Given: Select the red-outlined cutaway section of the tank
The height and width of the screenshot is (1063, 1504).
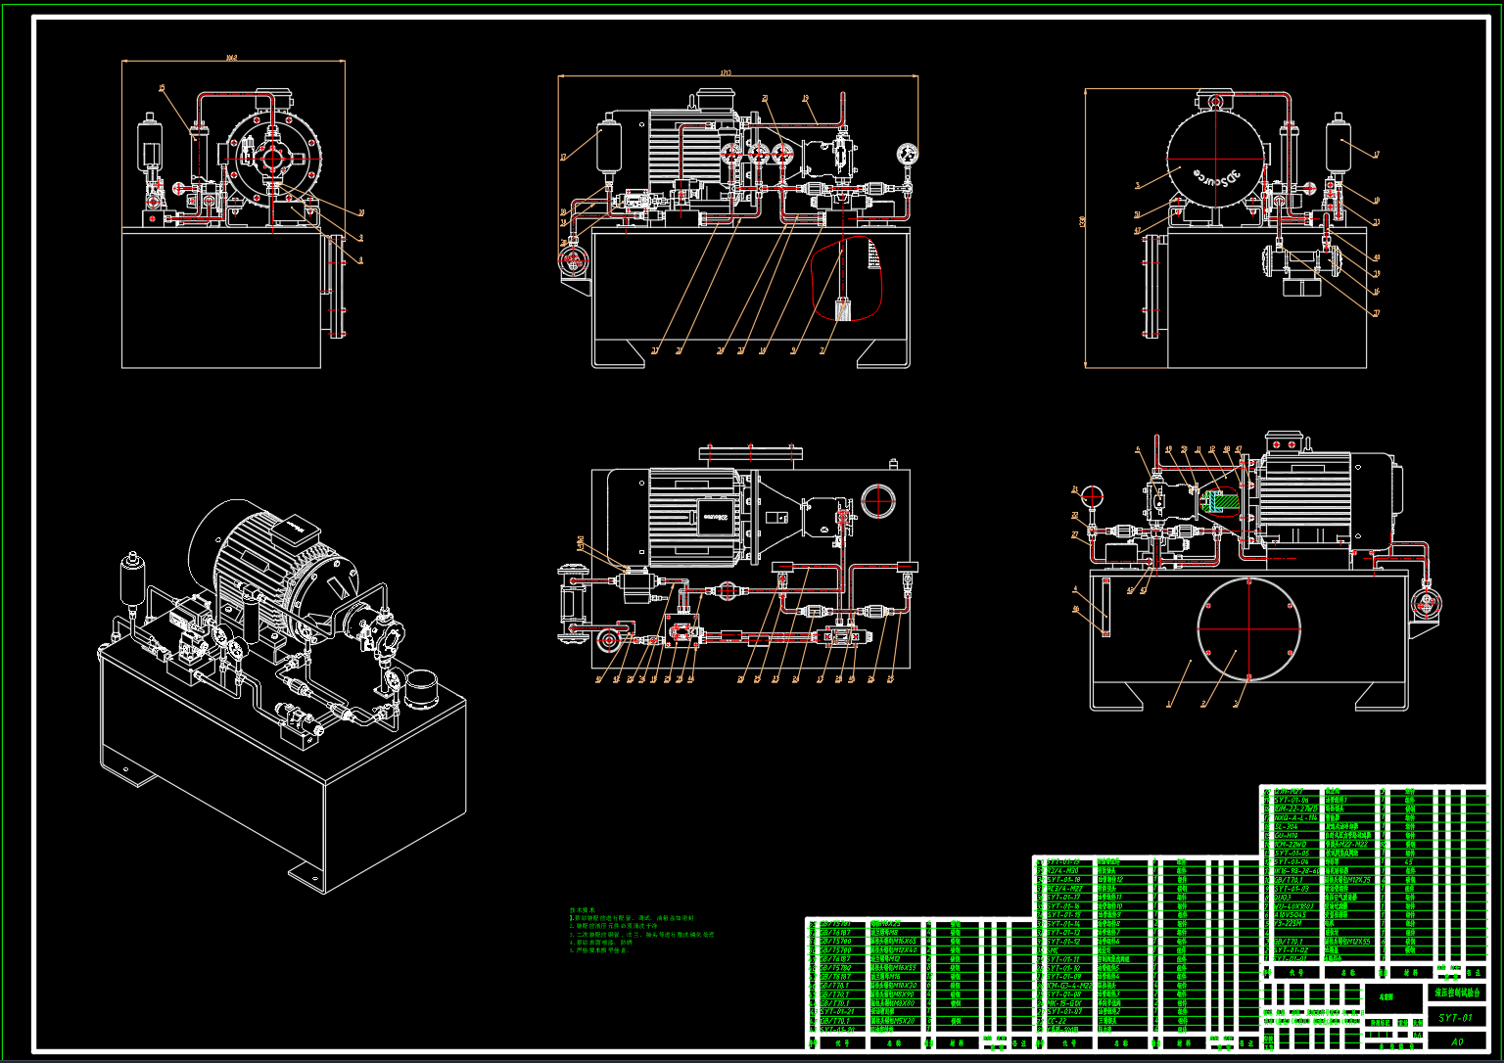Looking at the screenshot, I should [847, 278].
